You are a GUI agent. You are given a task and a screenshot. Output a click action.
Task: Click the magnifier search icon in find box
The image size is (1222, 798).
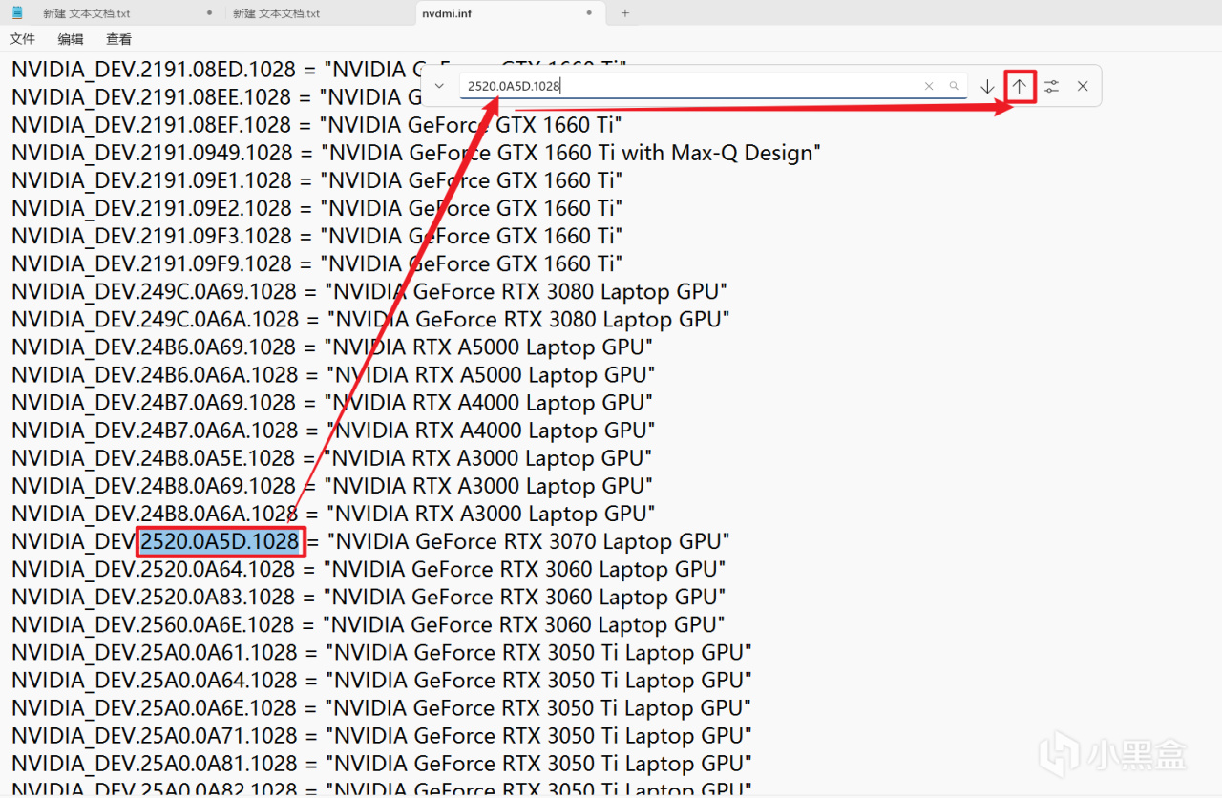tap(954, 86)
